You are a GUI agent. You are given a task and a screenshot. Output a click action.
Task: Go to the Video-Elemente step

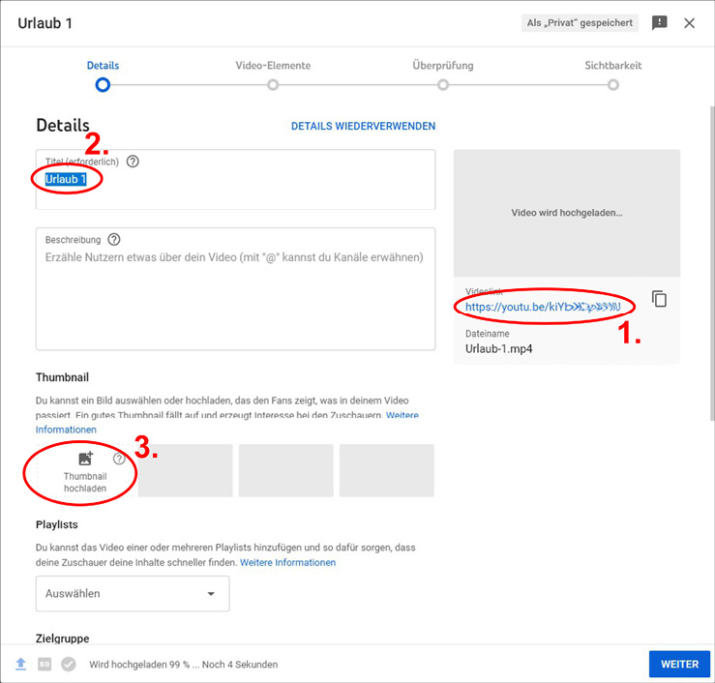point(273,84)
